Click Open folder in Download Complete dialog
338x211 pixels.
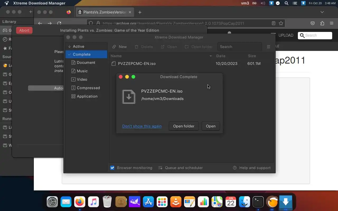pyautogui.click(x=184, y=126)
